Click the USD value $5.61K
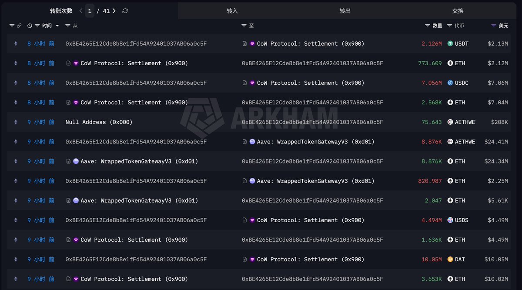The image size is (522, 290). [498, 200]
